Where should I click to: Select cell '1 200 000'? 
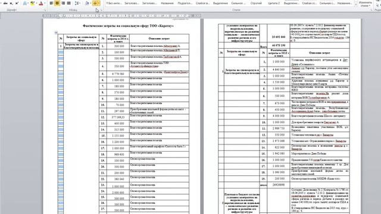pyautogui.click(x=117, y=142)
